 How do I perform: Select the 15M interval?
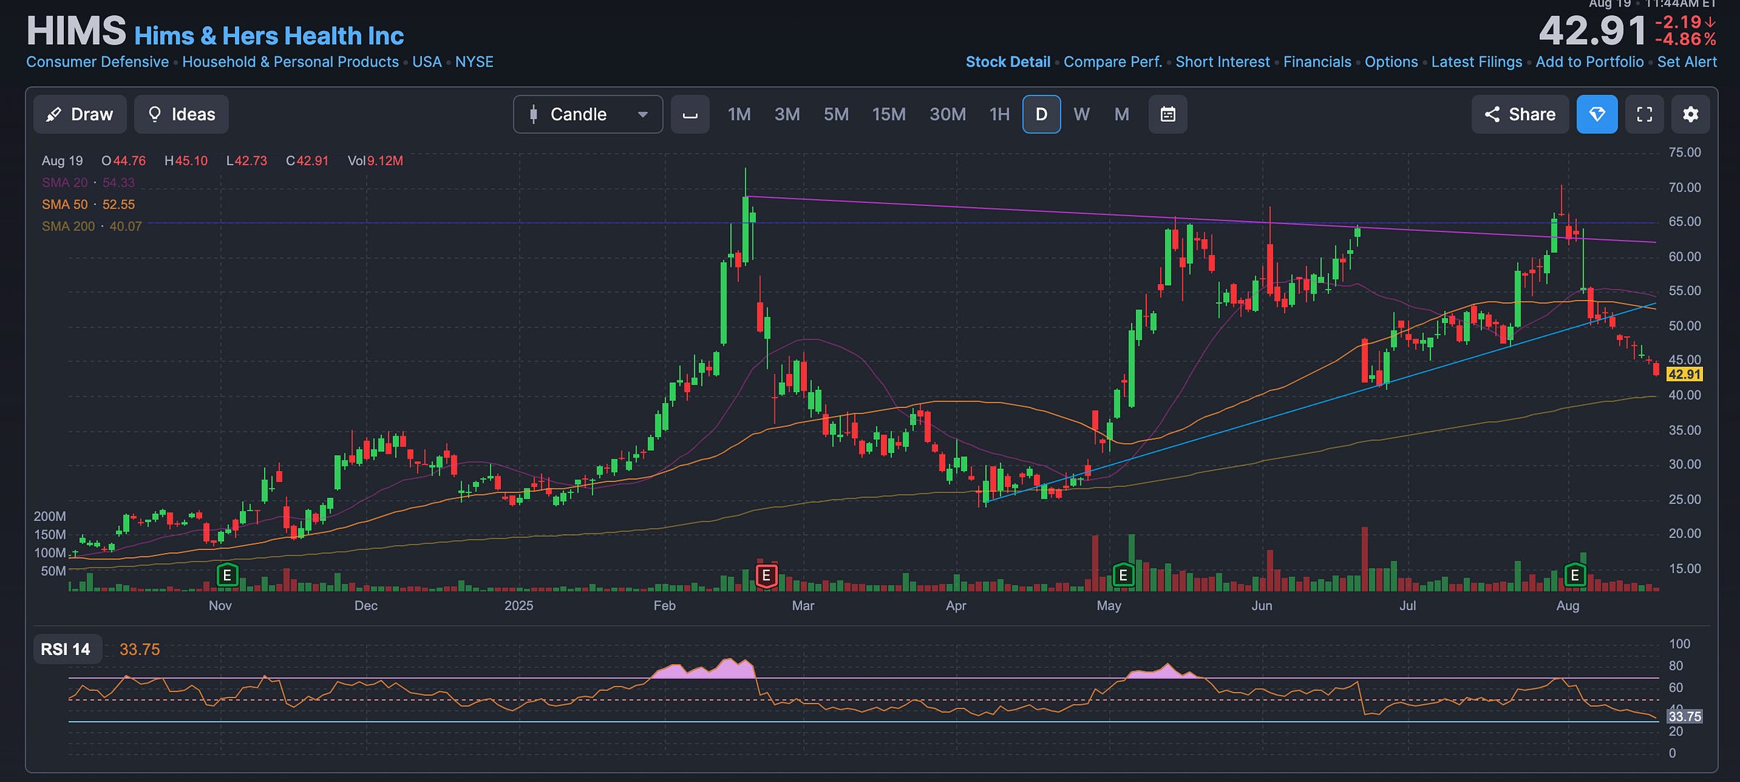click(x=889, y=115)
